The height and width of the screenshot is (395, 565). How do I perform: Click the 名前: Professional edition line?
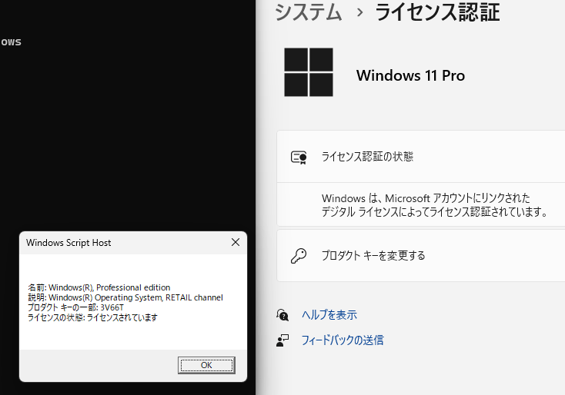pyautogui.click(x=99, y=287)
